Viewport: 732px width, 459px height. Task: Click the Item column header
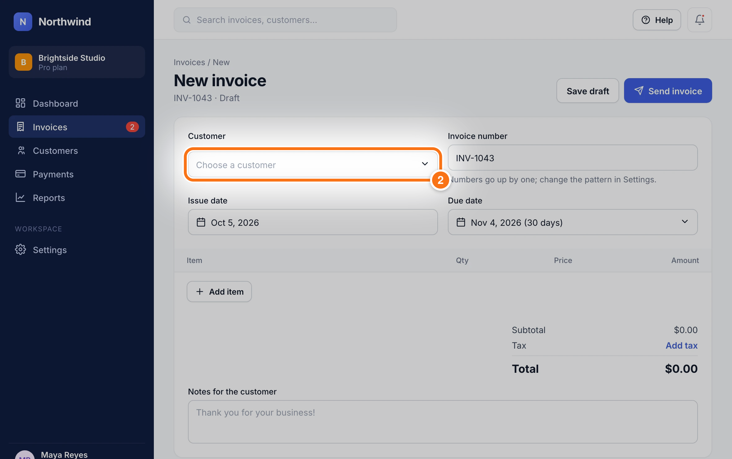click(x=194, y=260)
